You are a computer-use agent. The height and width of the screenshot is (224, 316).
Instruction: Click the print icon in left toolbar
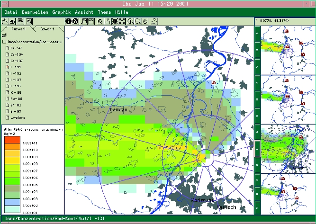tap(13, 21)
